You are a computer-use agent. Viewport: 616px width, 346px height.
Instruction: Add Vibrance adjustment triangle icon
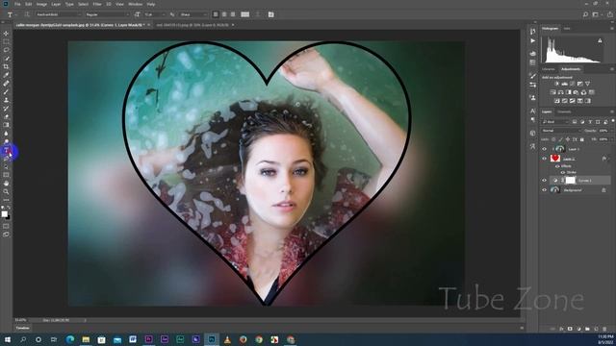(x=587, y=84)
